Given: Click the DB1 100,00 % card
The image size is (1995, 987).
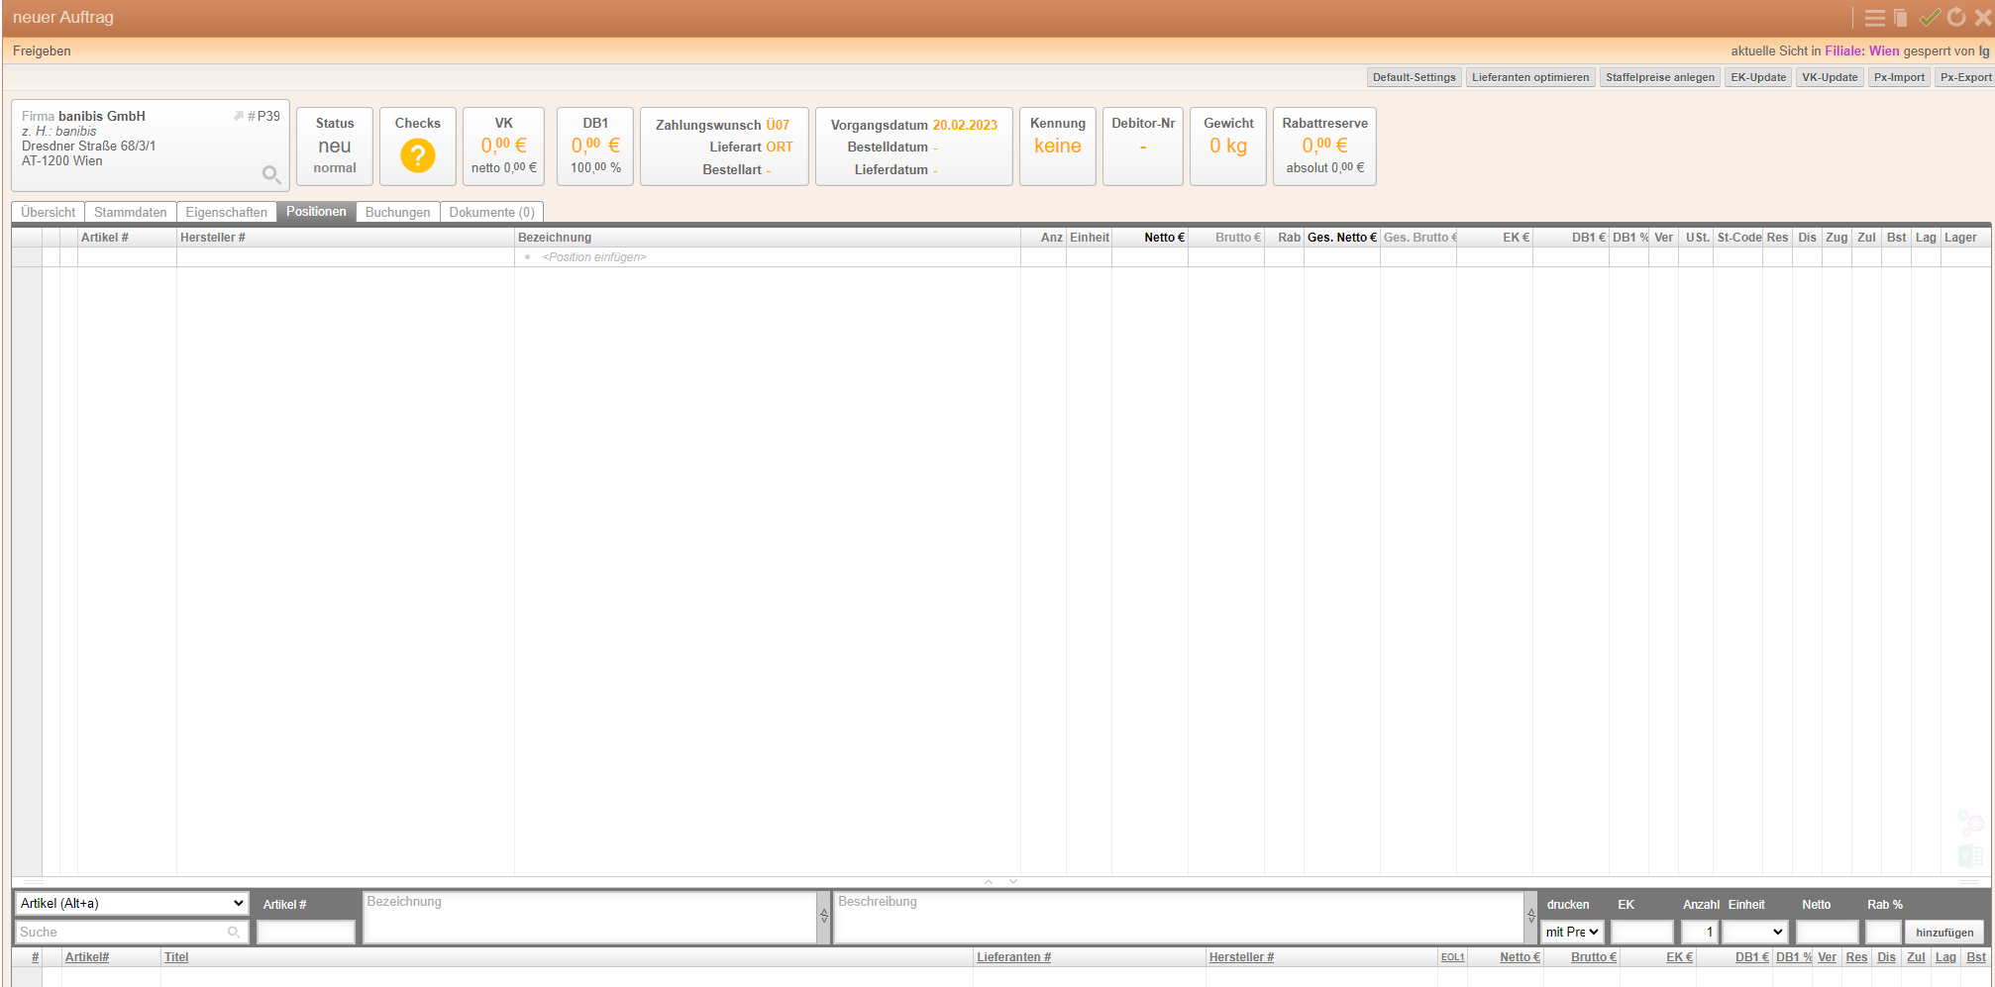Looking at the screenshot, I should [x=595, y=146].
